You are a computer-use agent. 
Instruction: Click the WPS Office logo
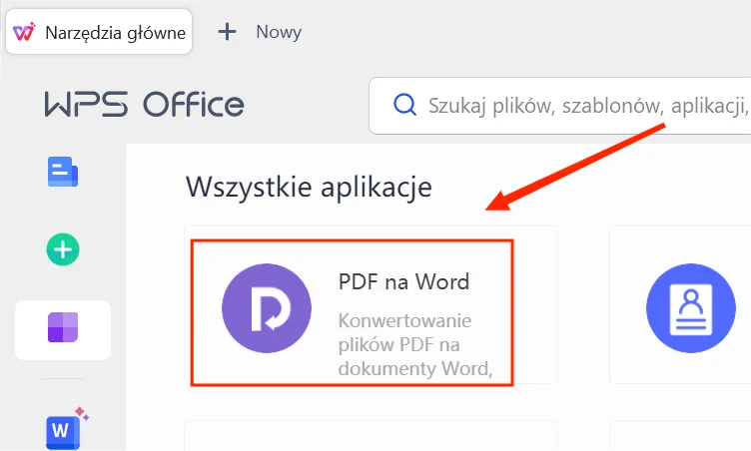(144, 104)
